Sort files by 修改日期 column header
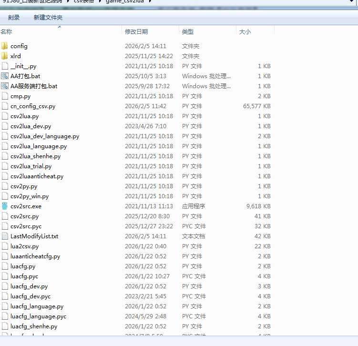358x346 pixels. 136,32
